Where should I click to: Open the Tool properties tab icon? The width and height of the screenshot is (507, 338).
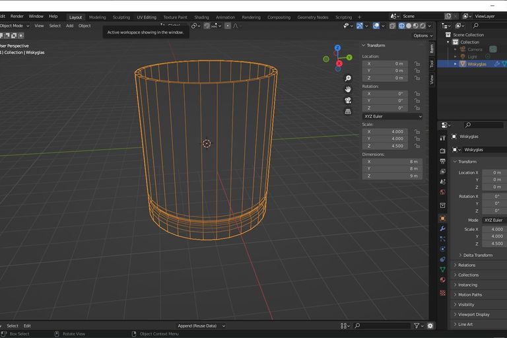pyautogui.click(x=443, y=138)
